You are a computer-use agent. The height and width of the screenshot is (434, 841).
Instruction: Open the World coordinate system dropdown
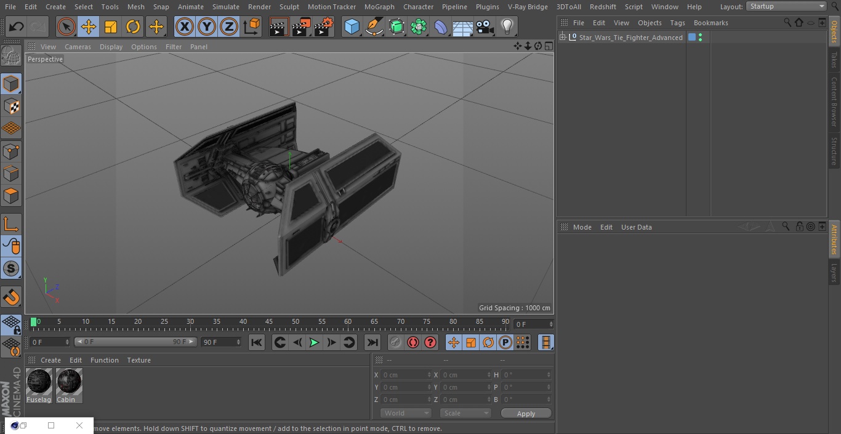(x=406, y=413)
